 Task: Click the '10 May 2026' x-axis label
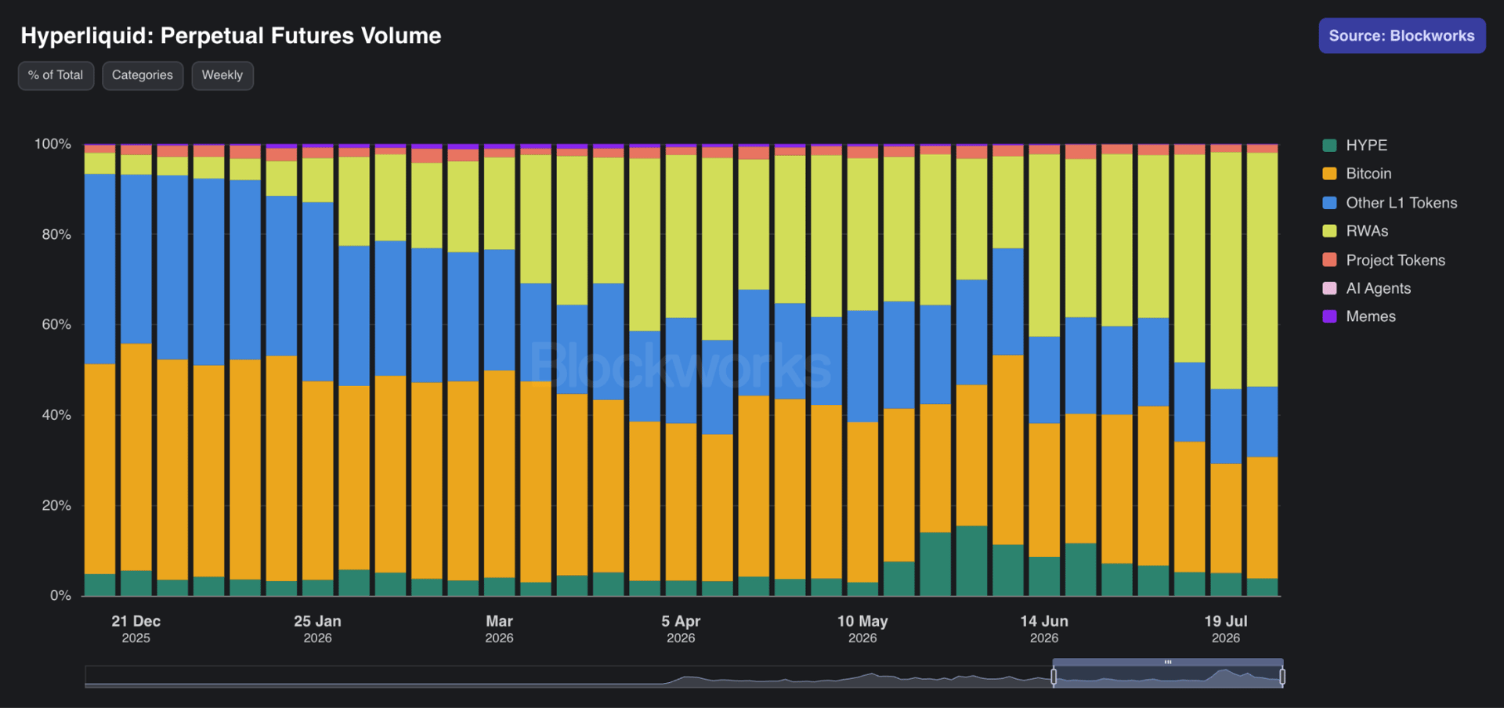[862, 629]
